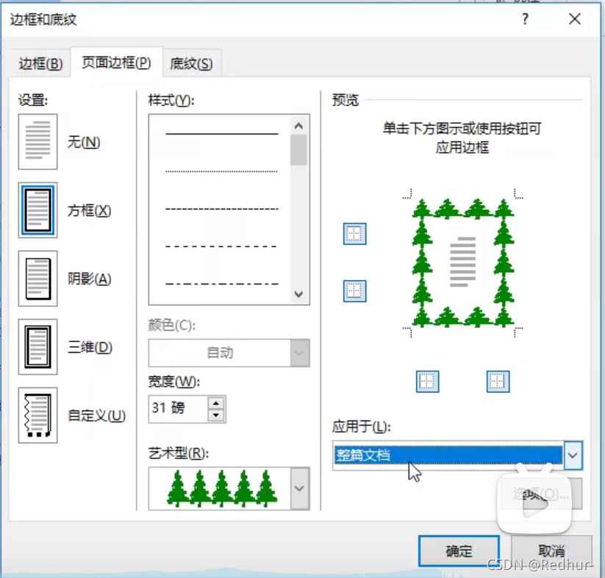
Task: Open the Help question mark icon
Action: [525, 19]
